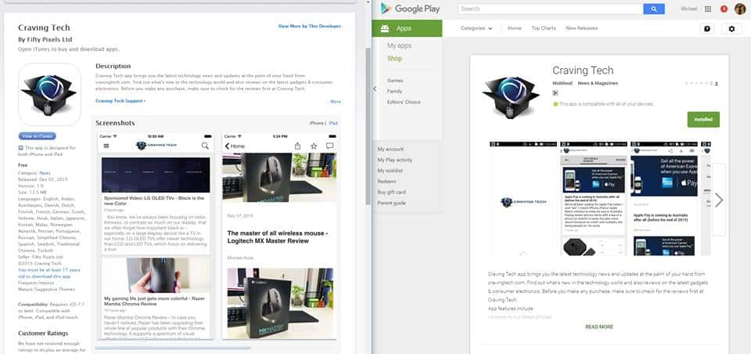
Task: Click share icon in article screenshot
Action: 297,146
